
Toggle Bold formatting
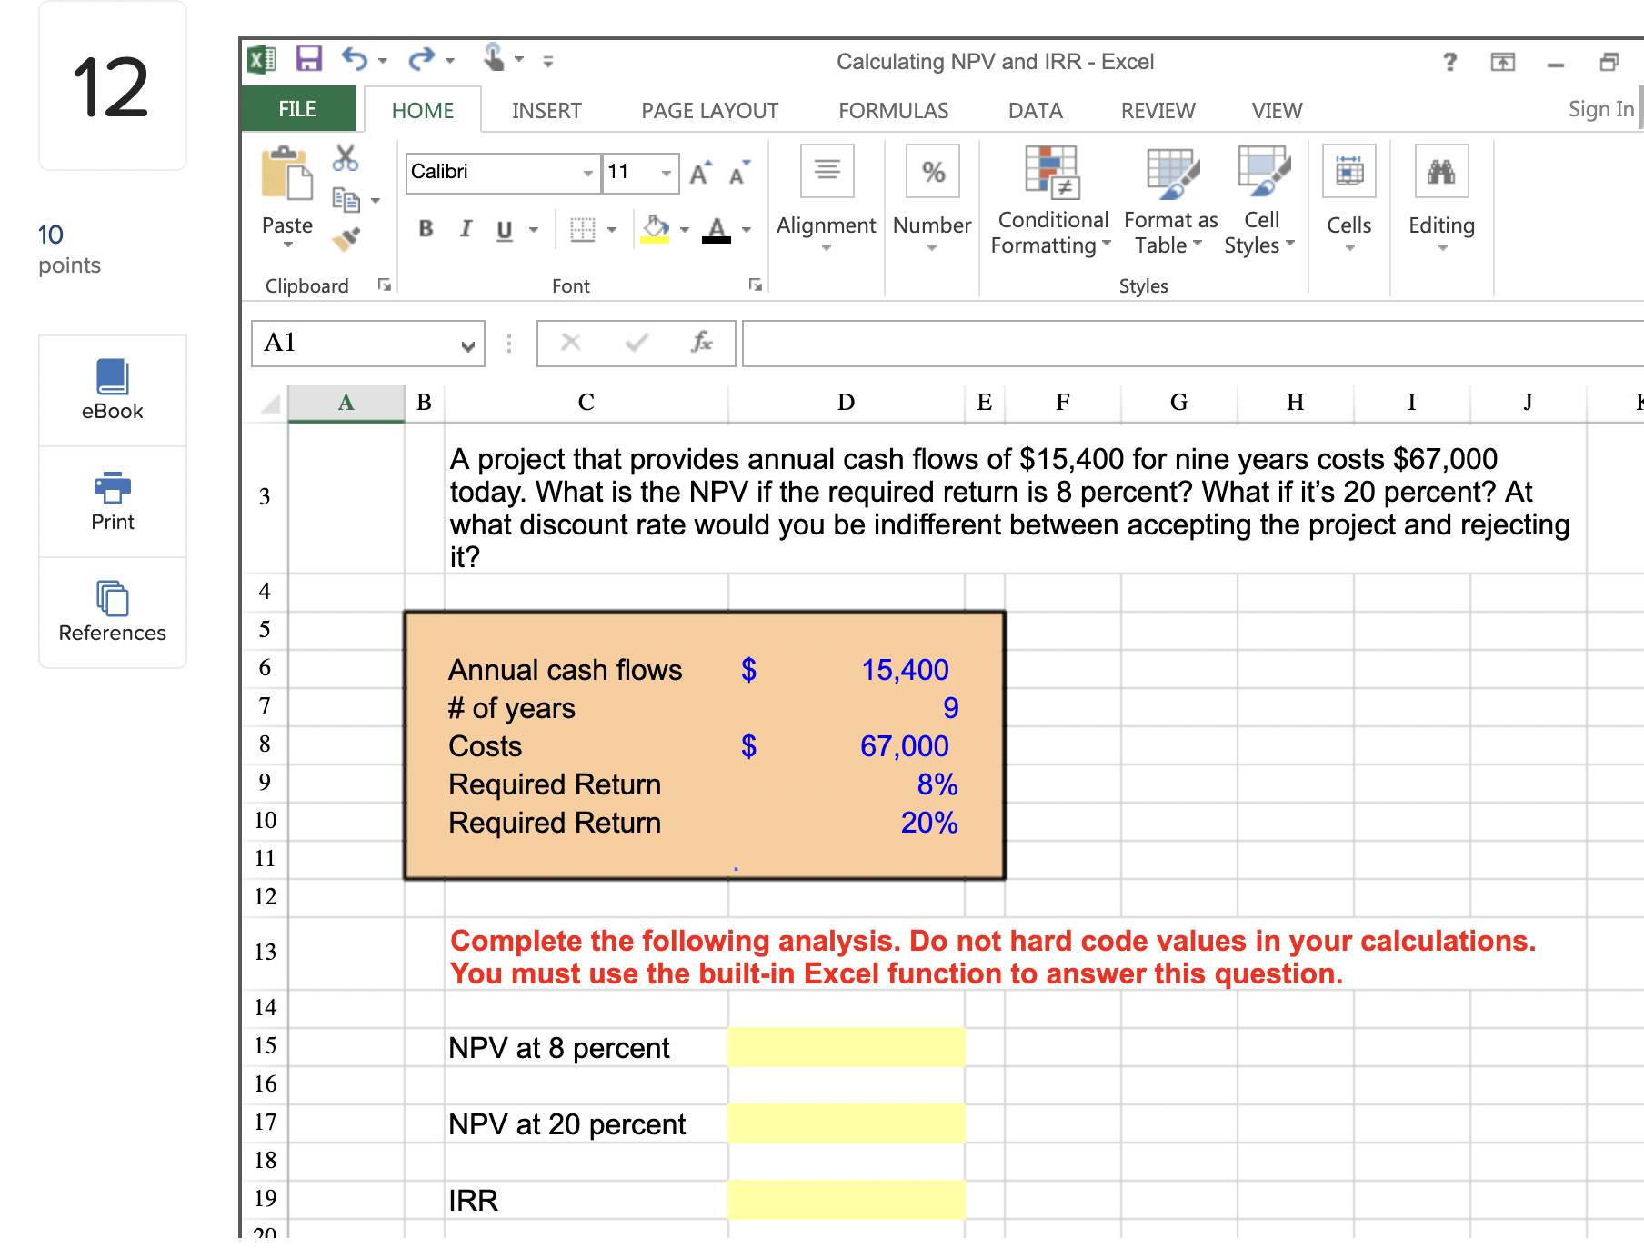[x=426, y=229]
